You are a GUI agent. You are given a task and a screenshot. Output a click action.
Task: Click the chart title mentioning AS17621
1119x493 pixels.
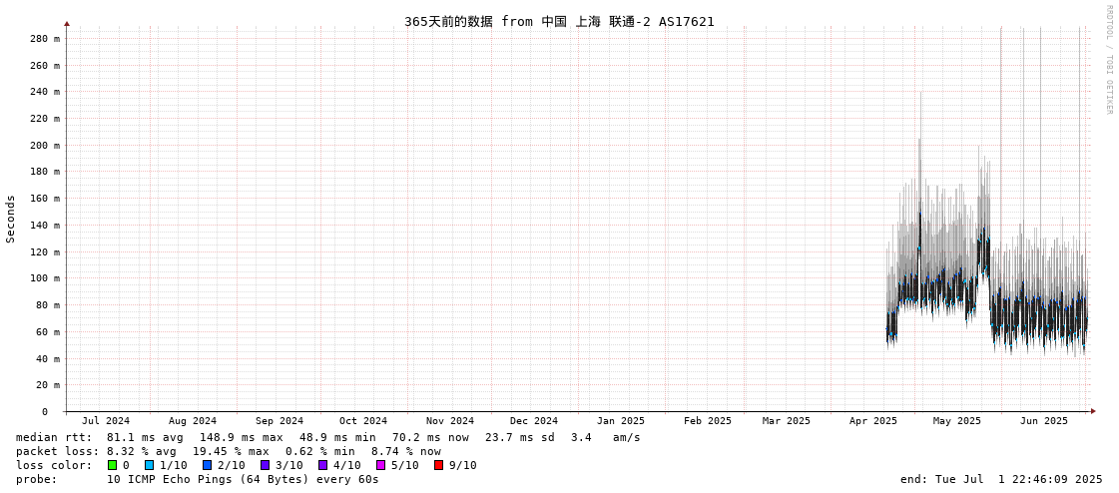click(559, 21)
